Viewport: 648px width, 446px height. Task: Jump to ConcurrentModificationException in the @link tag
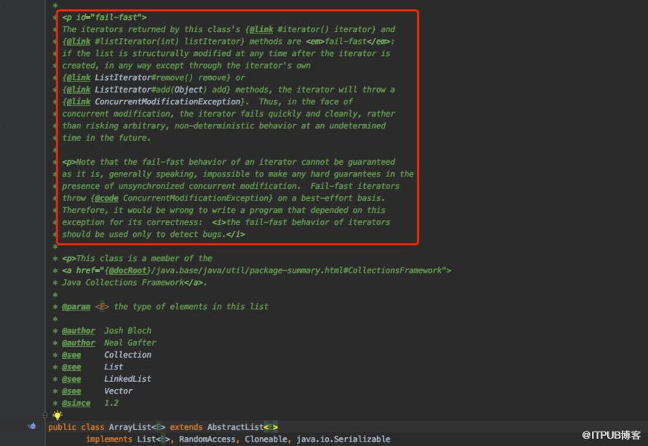167,102
